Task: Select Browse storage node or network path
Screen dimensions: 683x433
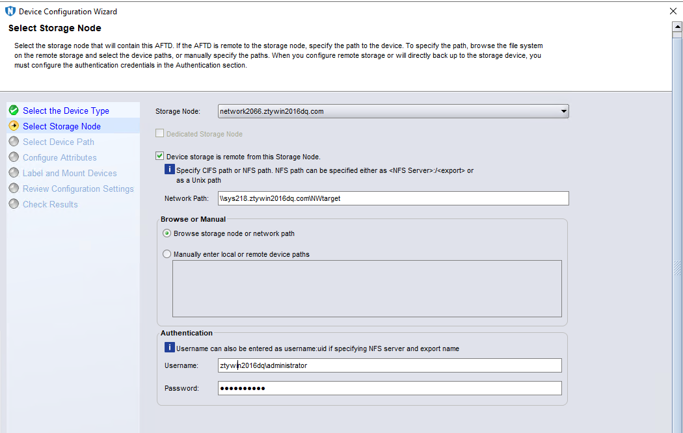Action: tap(167, 233)
